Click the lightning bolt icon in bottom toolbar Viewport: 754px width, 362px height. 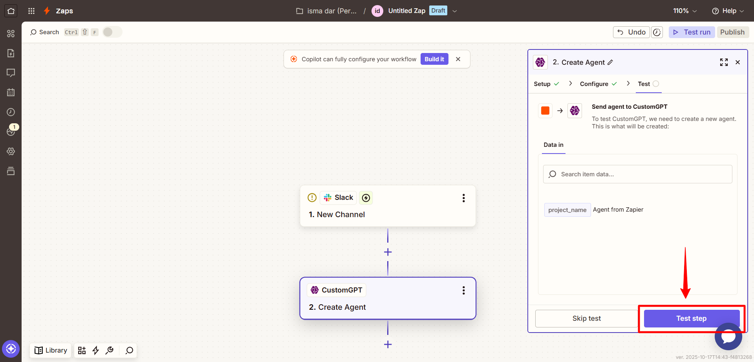[95, 350]
